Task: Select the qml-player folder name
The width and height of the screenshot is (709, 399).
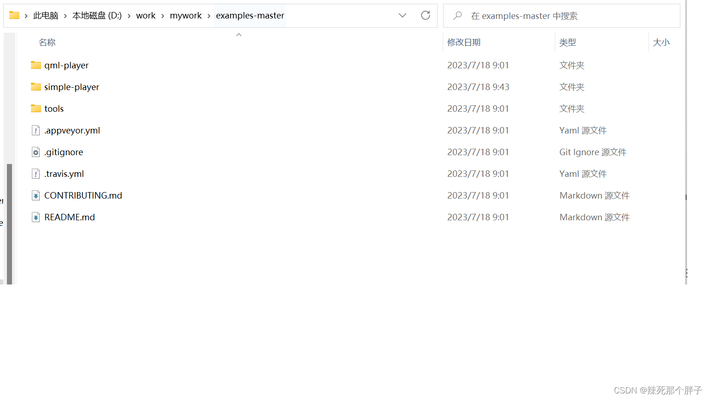Action: pyautogui.click(x=66, y=66)
